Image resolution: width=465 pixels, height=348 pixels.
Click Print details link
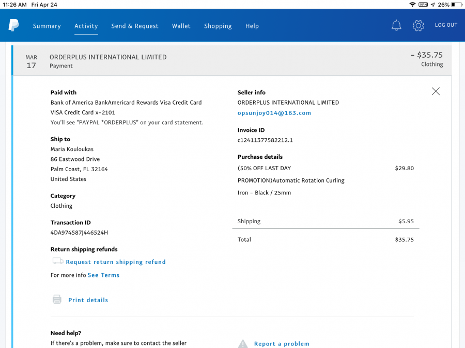(x=88, y=300)
